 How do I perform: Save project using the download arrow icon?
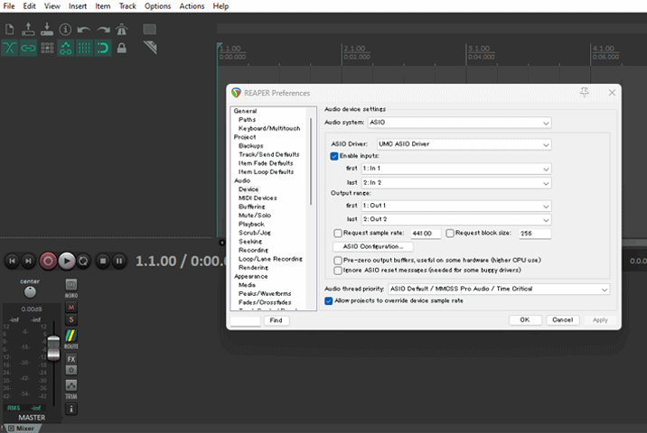(x=47, y=29)
